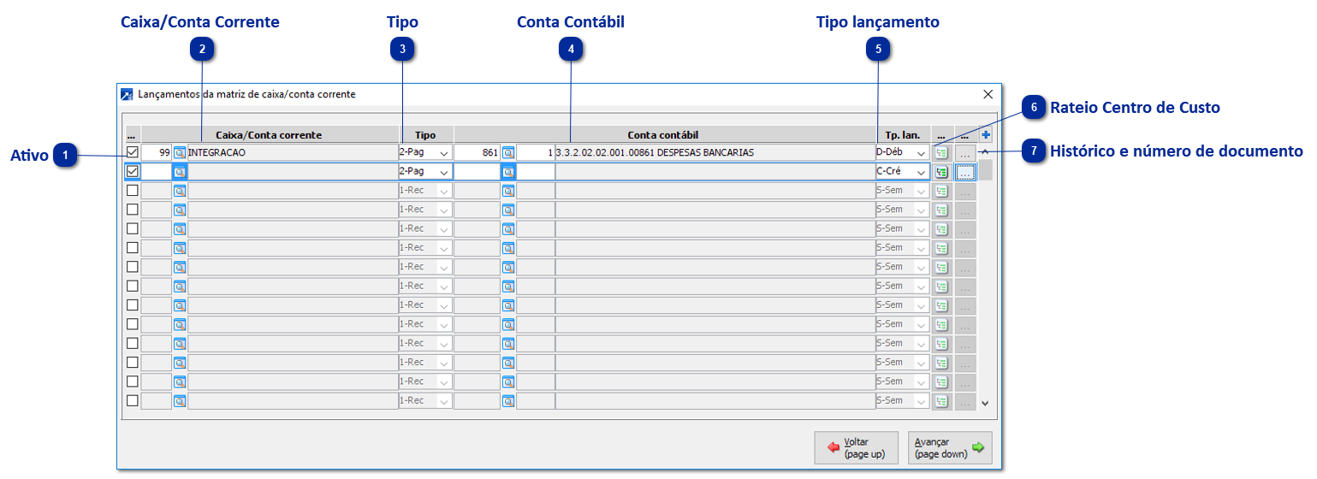The width and height of the screenshot is (1317, 479).
Task: Open Conta contábil search icon beside code 861
Action: [x=507, y=152]
